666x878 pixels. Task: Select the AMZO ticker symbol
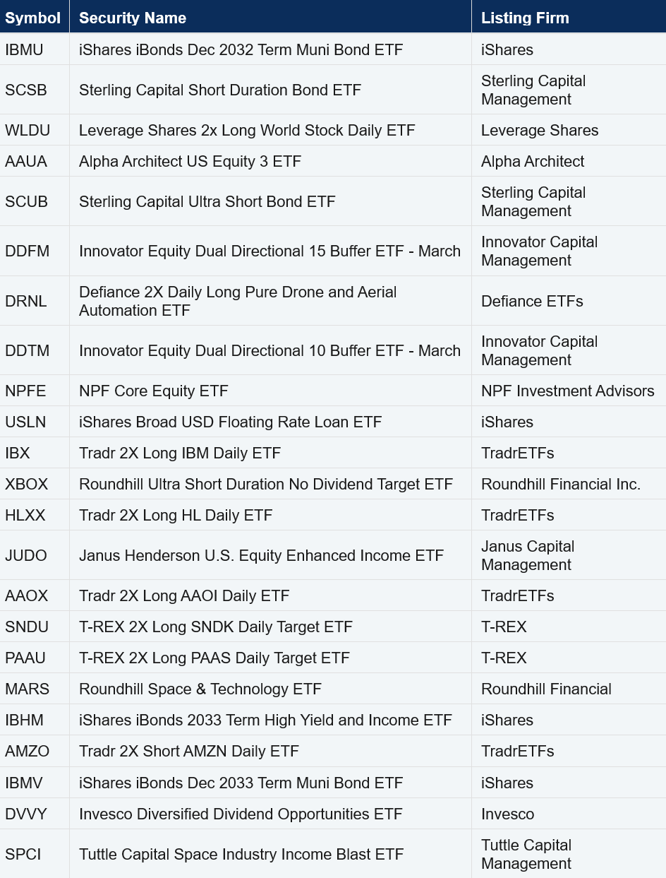tap(27, 752)
